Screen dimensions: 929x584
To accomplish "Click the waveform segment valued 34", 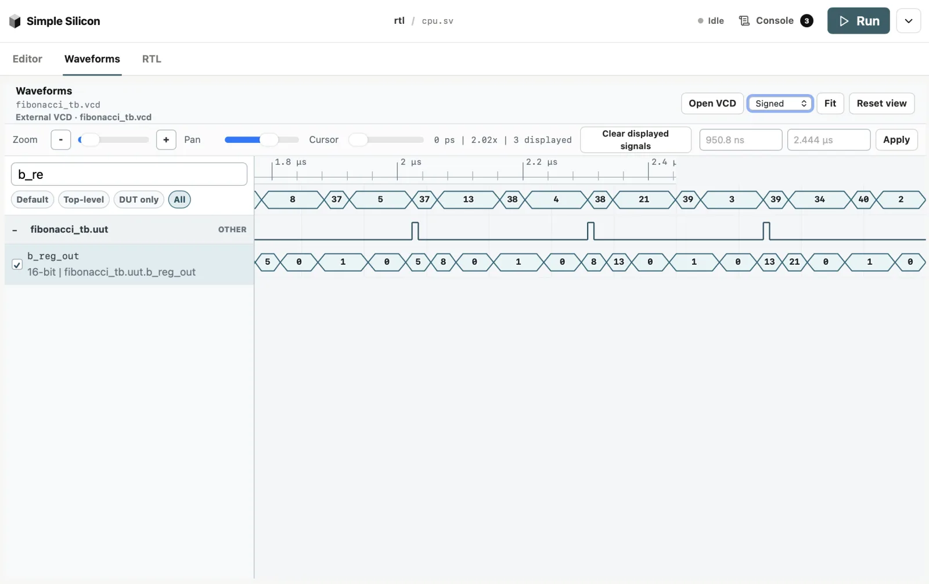I will coord(819,200).
